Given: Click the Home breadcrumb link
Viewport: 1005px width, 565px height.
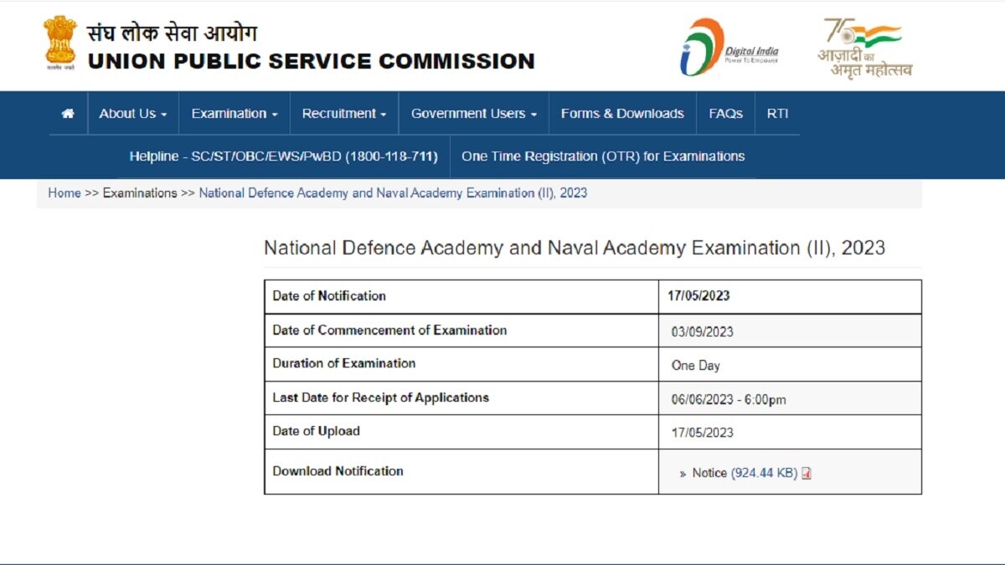Looking at the screenshot, I should [x=64, y=193].
